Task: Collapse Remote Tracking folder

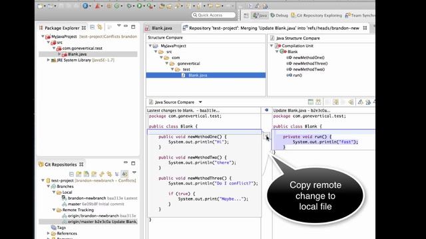Action: pyautogui.click(x=54, y=210)
